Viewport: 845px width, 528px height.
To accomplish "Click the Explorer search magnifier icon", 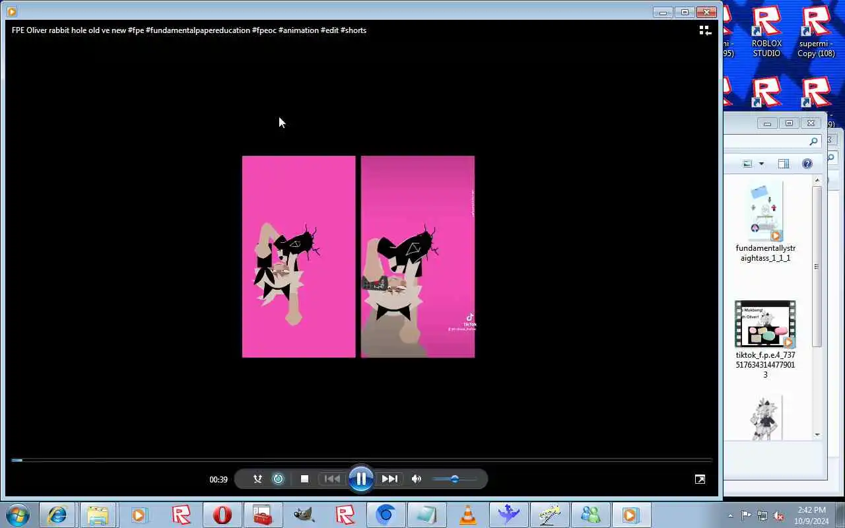I will tap(813, 141).
